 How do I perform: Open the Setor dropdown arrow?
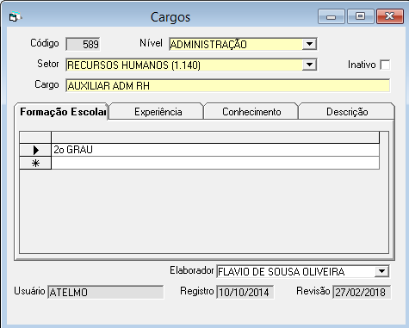(x=309, y=65)
